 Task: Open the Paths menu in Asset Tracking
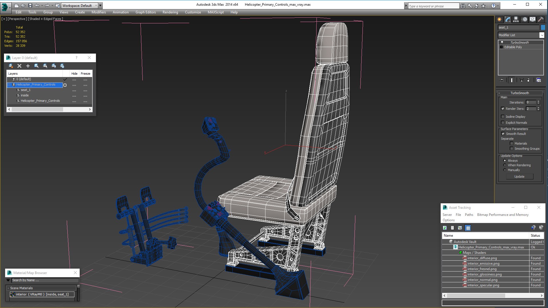pyautogui.click(x=469, y=215)
